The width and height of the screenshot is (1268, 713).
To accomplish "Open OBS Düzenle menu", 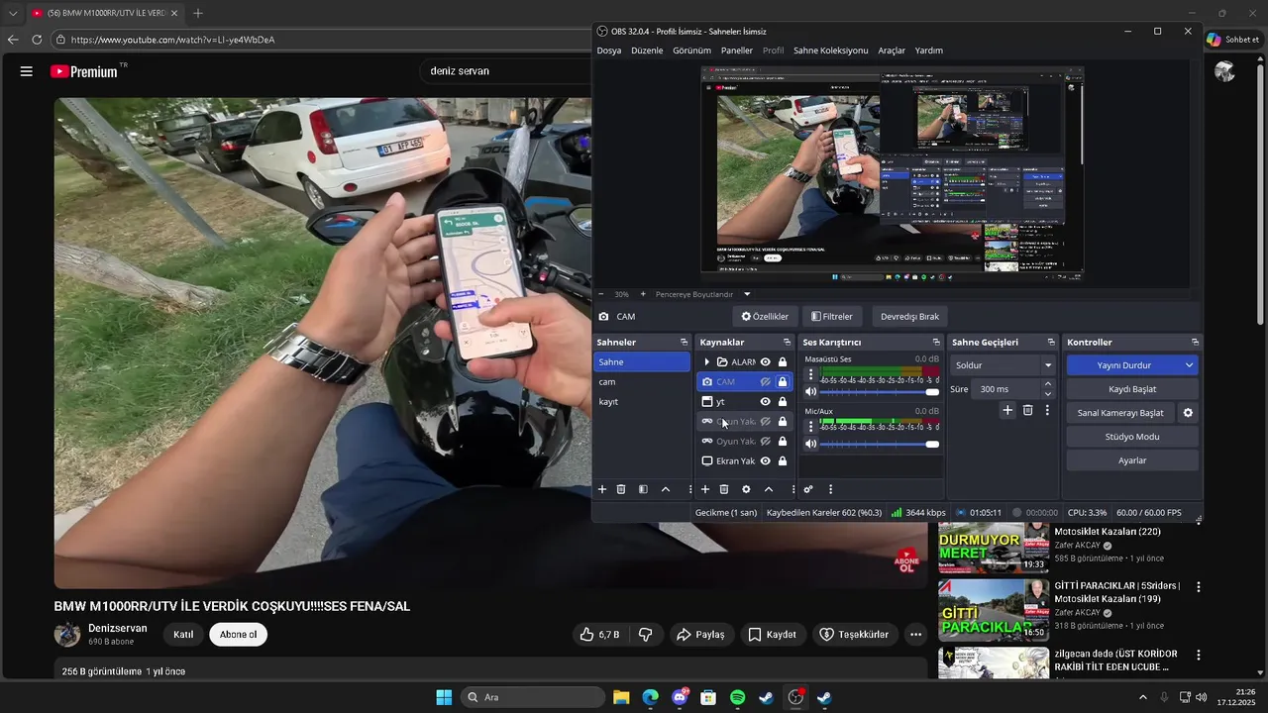I will point(647,51).
